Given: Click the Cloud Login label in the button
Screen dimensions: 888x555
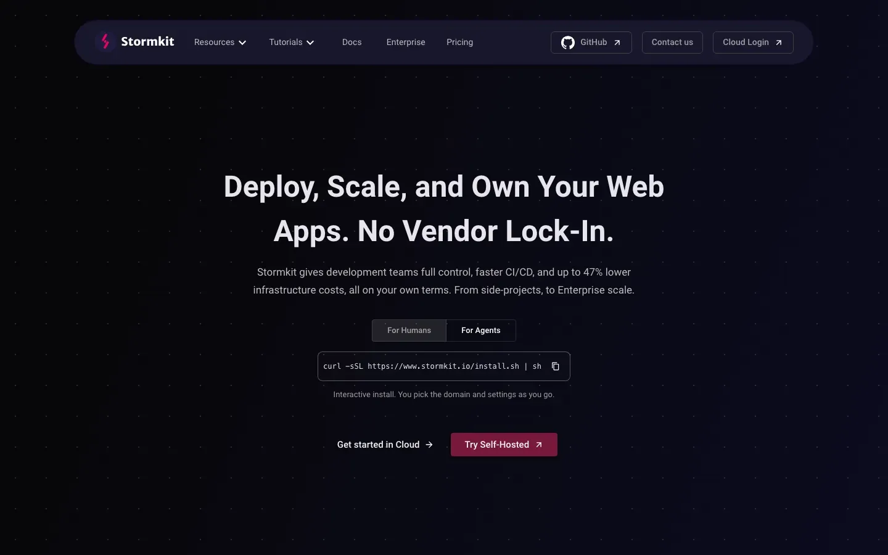Looking at the screenshot, I should (x=746, y=43).
